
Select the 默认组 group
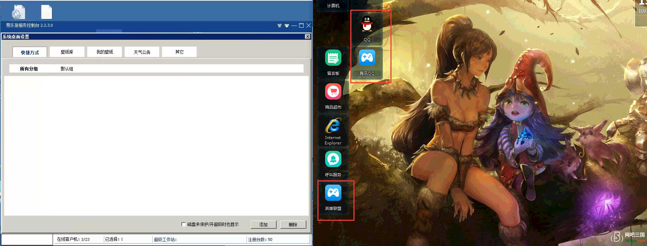pos(67,69)
